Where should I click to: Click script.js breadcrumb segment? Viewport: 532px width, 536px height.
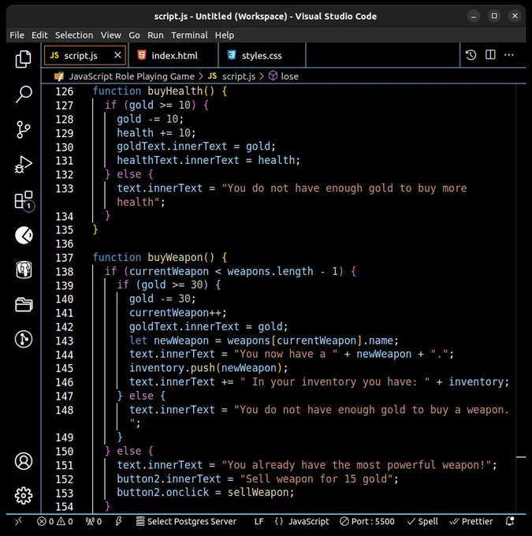(239, 76)
